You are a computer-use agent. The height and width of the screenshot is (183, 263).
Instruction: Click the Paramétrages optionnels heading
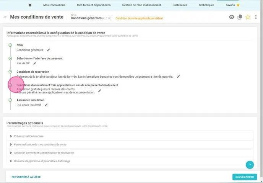(25, 123)
